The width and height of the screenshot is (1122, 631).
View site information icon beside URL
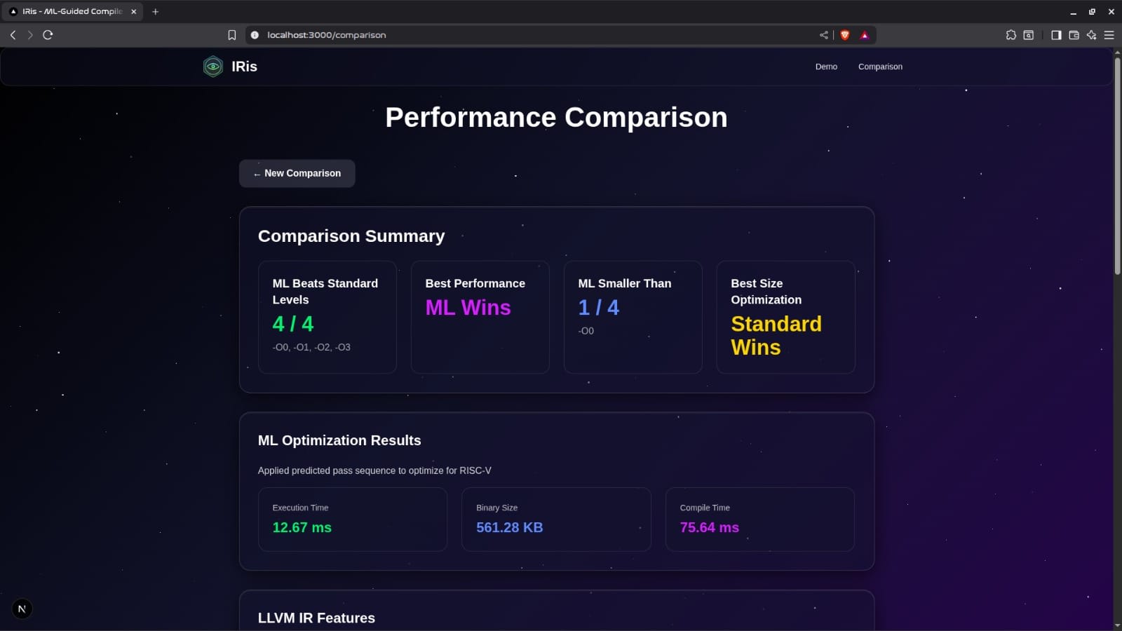click(x=255, y=35)
